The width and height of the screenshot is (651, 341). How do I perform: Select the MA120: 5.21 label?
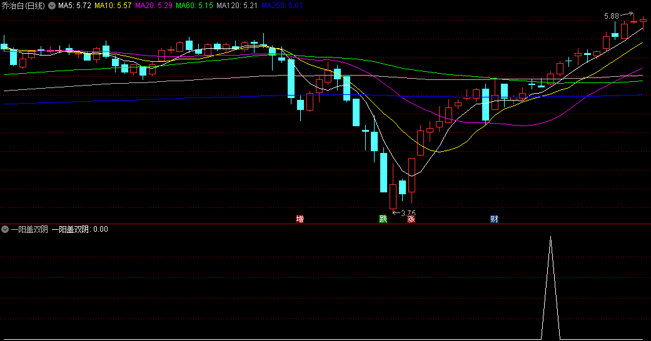[236, 6]
